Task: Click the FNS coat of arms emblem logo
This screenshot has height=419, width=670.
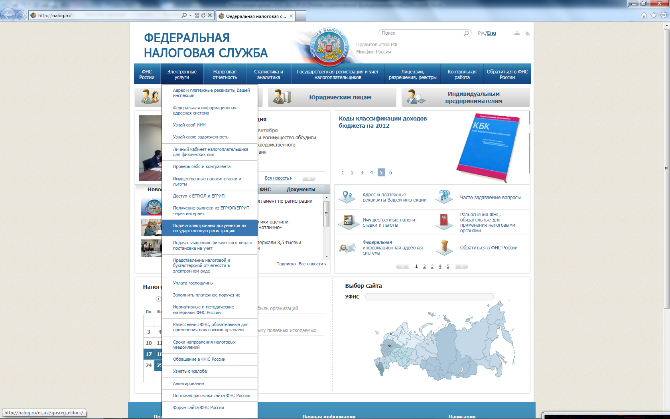Action: coord(329,47)
